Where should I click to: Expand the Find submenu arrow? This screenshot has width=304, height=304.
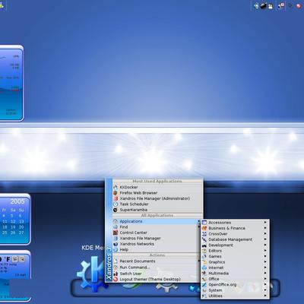point(199,227)
